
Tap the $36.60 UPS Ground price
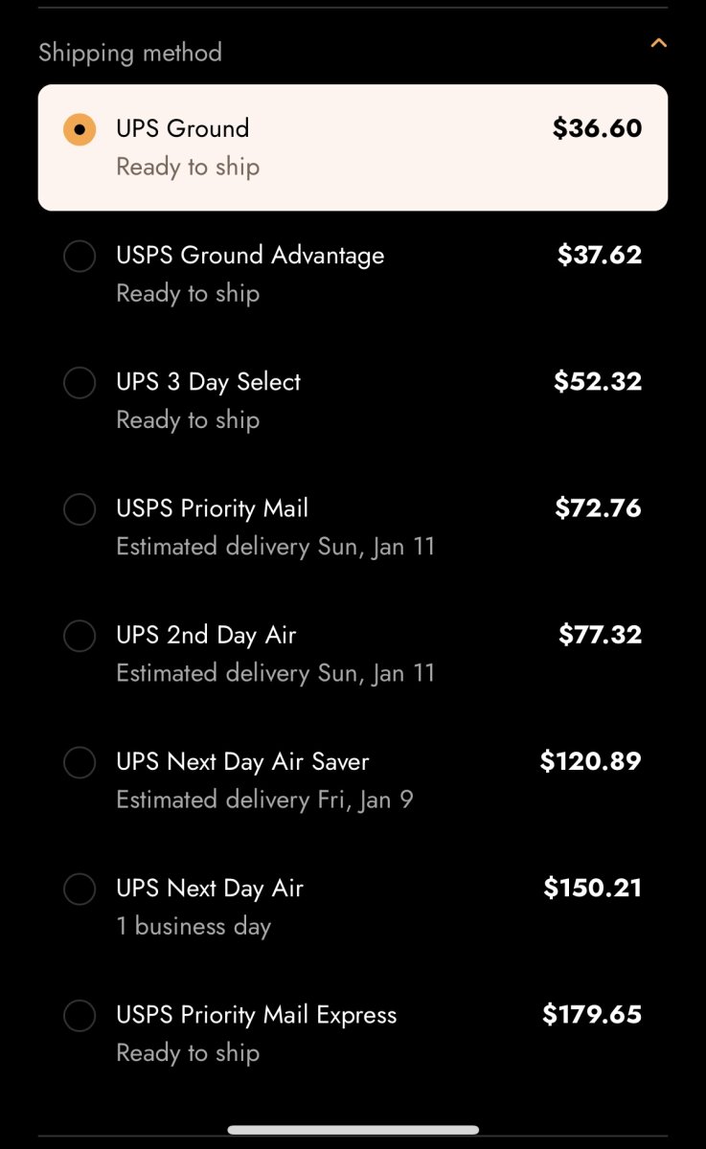(x=597, y=128)
